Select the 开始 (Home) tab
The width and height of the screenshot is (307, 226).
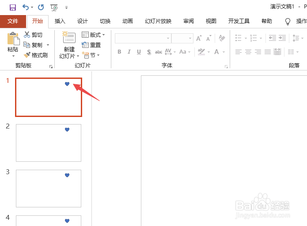[38, 21]
